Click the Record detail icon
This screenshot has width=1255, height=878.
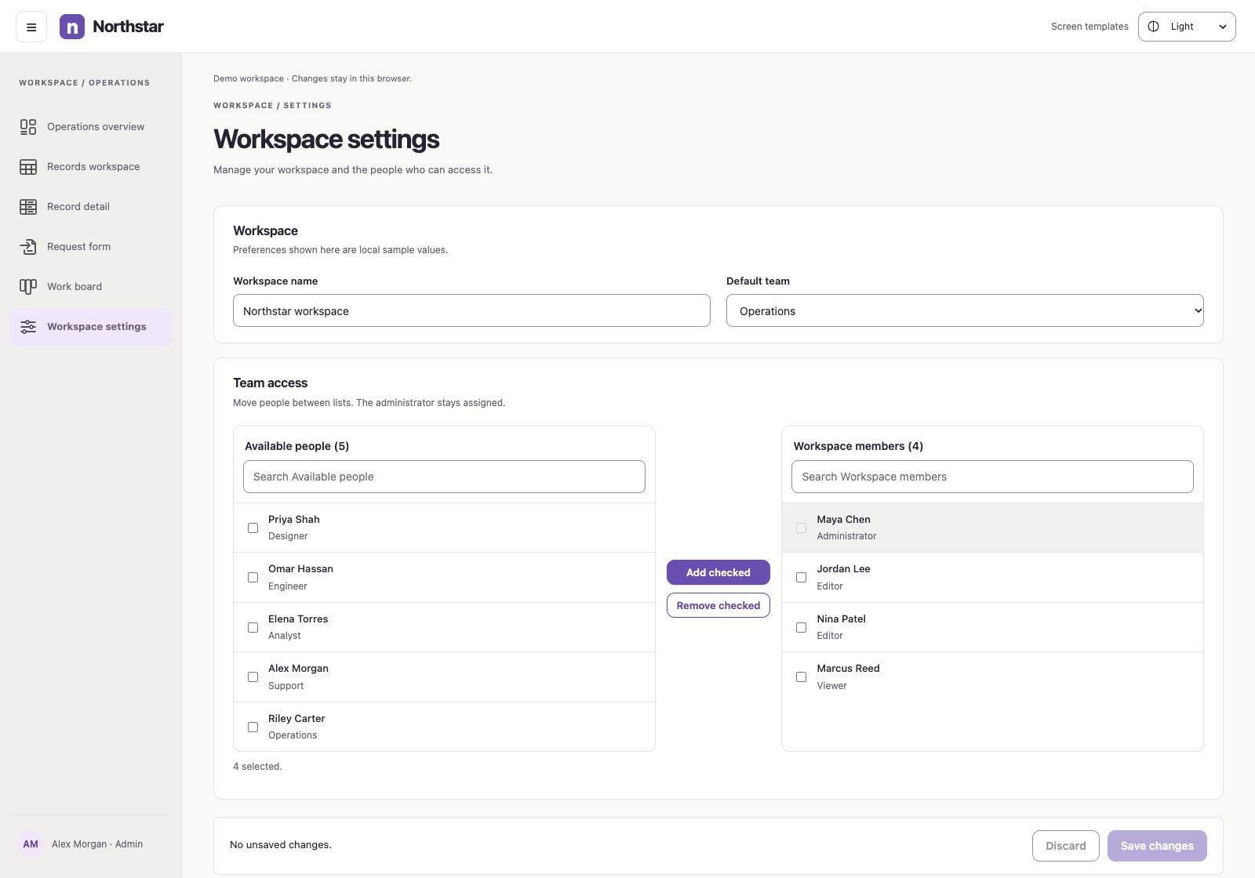point(28,207)
